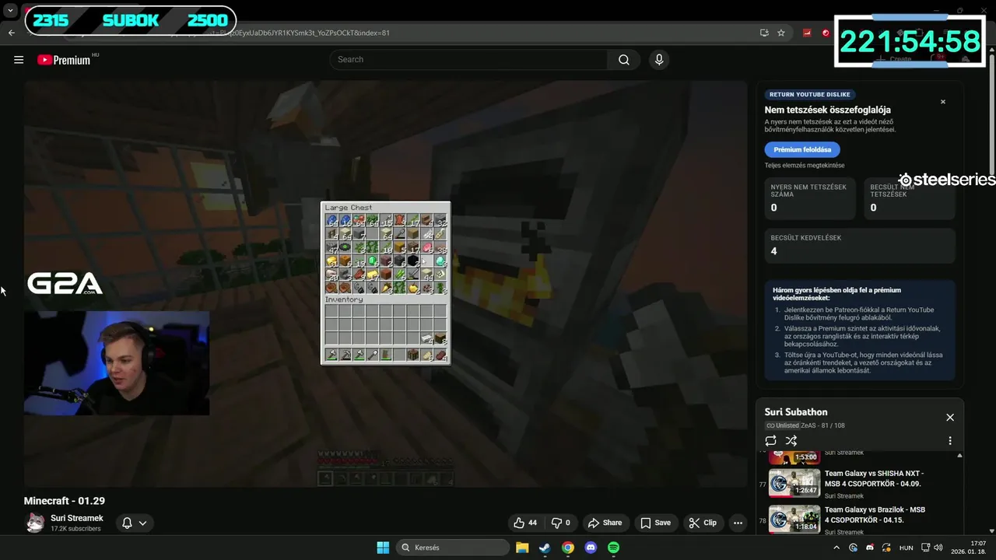Share the Minecraft video

(x=605, y=523)
